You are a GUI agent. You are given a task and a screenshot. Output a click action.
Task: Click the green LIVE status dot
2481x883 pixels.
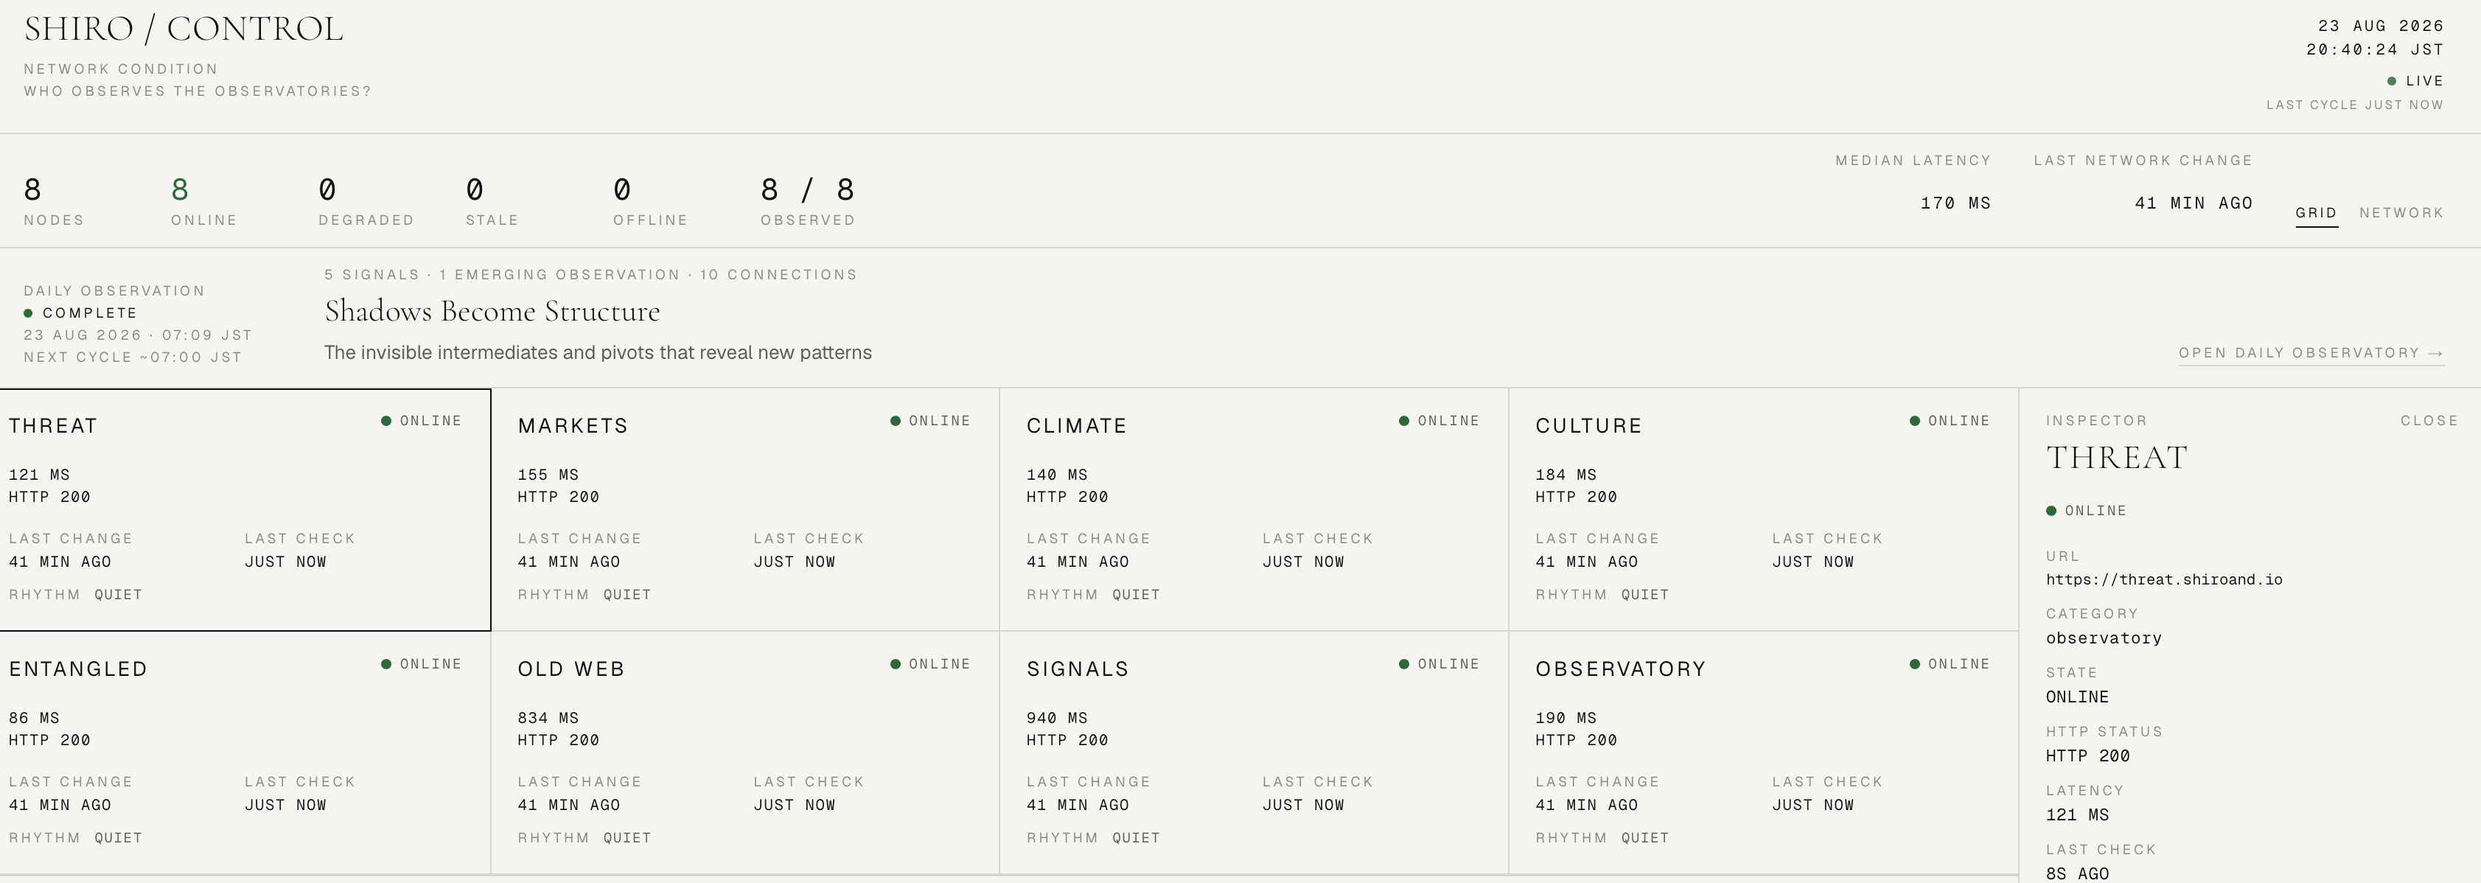tap(2391, 81)
